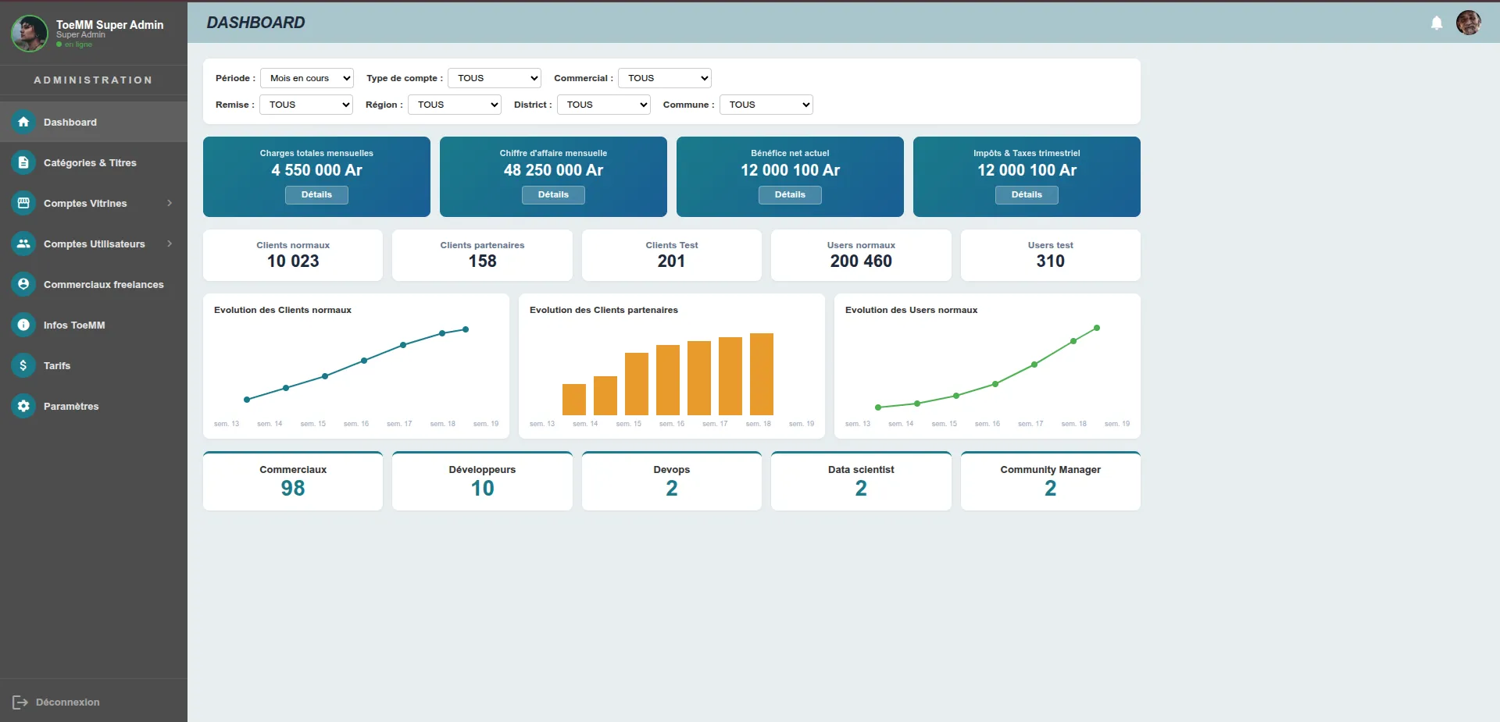Click the Infos ToeMM info icon
This screenshot has height=722, width=1500.
[x=23, y=325]
